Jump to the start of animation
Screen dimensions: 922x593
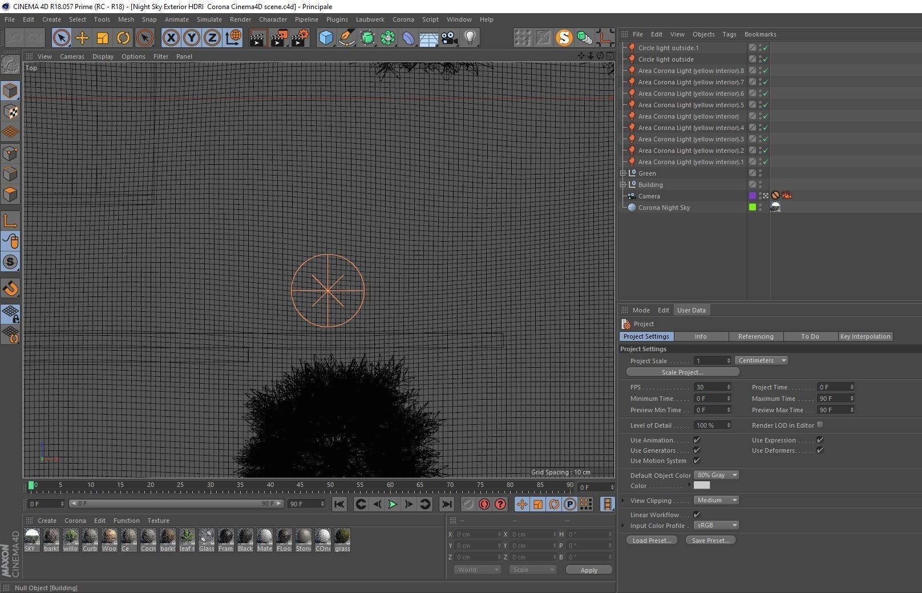pyautogui.click(x=339, y=504)
